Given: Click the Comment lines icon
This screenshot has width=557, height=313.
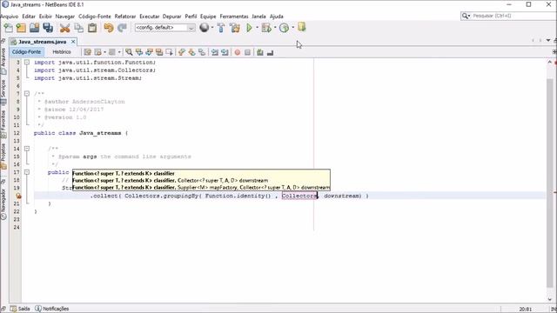Looking at the screenshot, I should click(260, 52).
